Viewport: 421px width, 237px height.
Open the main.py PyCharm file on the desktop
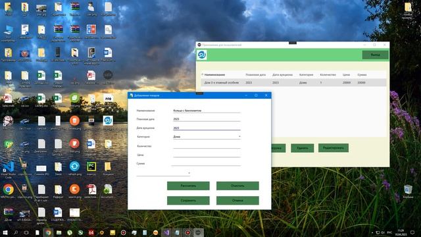pyautogui.click(x=91, y=169)
